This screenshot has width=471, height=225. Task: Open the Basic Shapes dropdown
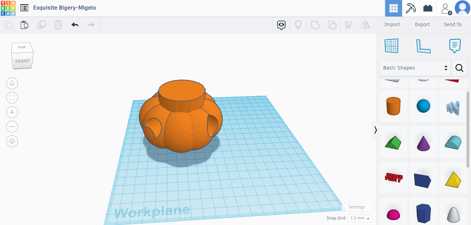(415, 68)
